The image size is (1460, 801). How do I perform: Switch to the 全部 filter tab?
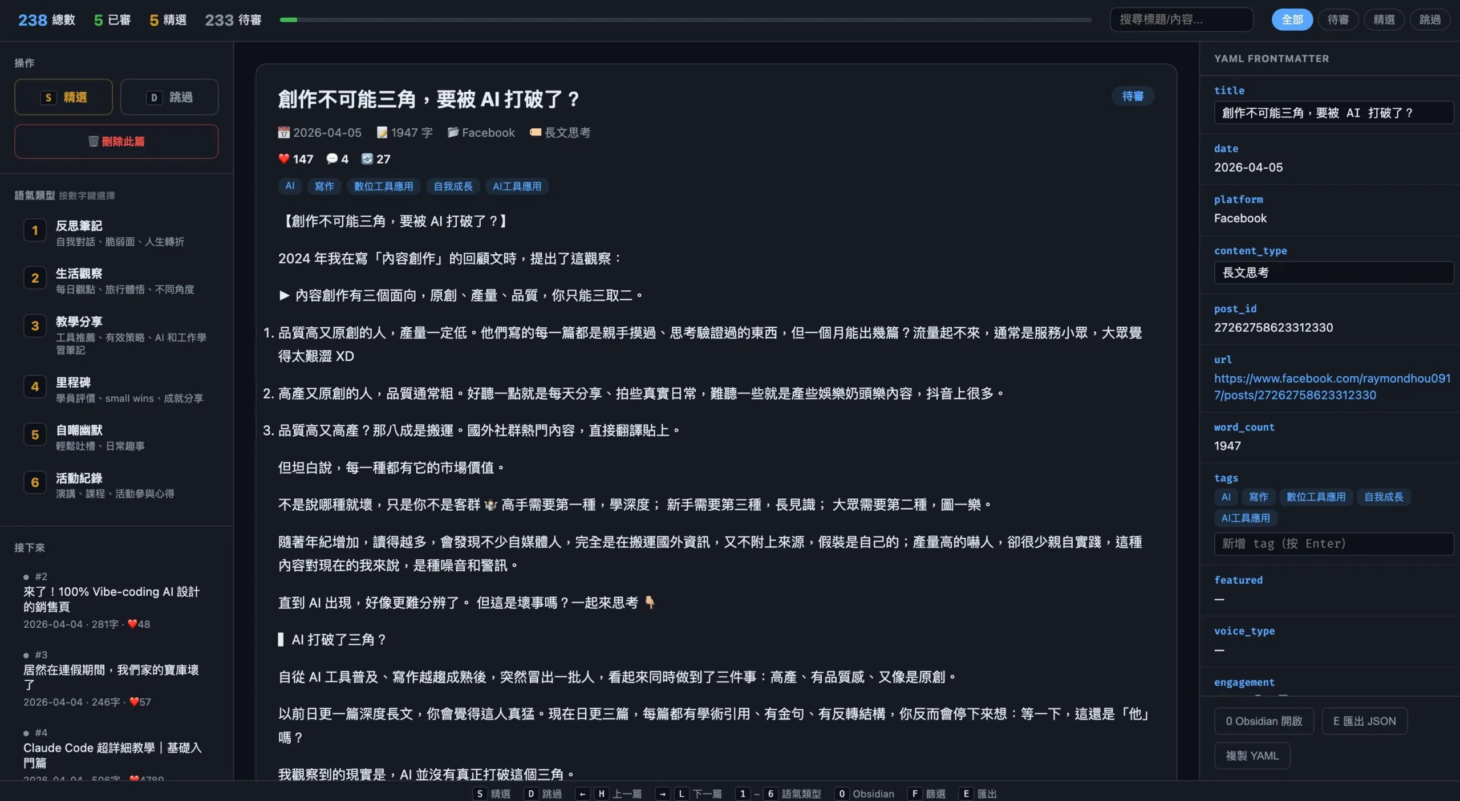click(1292, 19)
